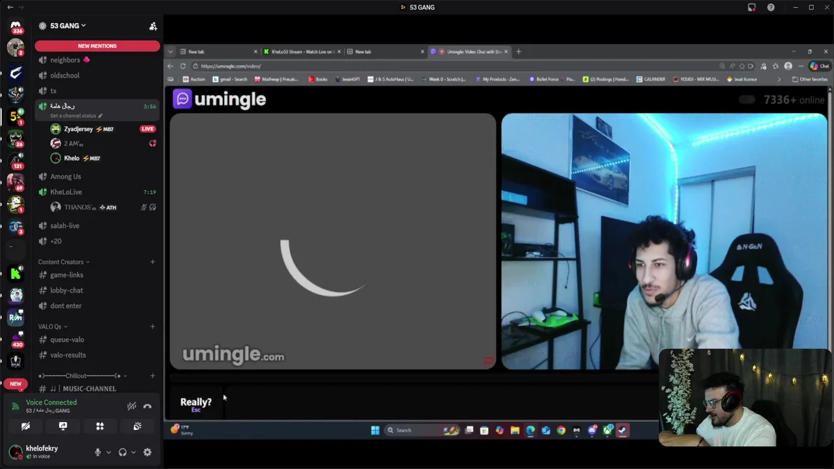Set a channel status
Image resolution: width=834 pixels, height=469 pixels.
(76, 116)
